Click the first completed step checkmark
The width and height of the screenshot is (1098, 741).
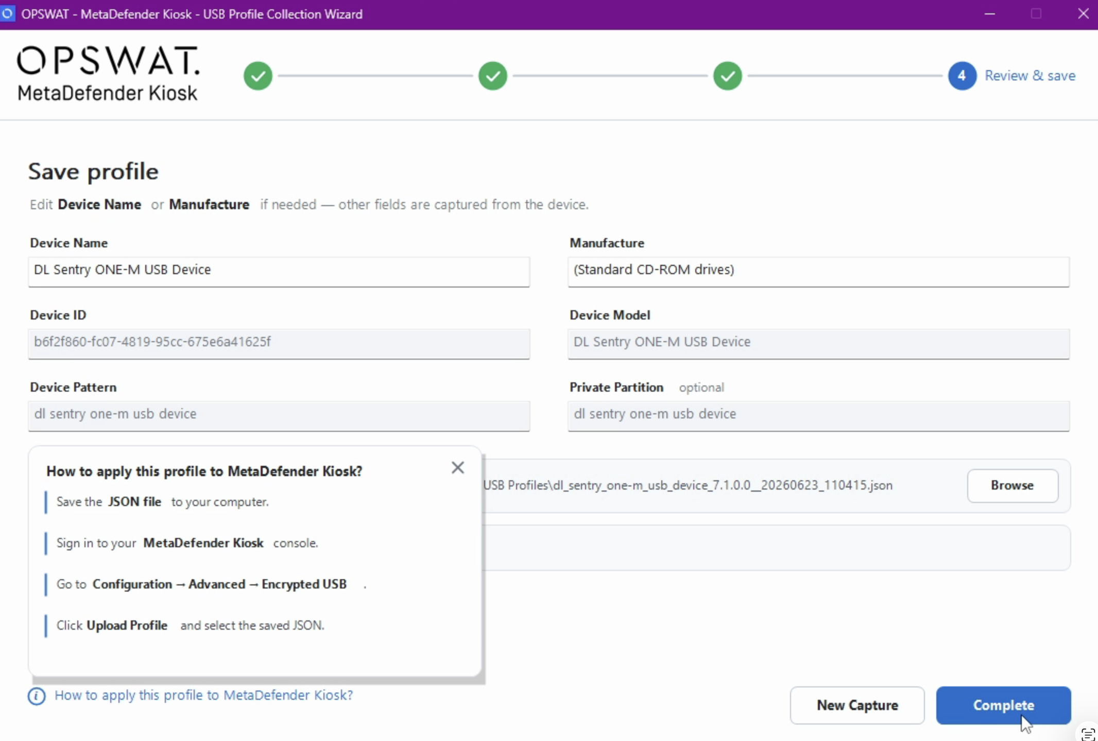(x=258, y=76)
